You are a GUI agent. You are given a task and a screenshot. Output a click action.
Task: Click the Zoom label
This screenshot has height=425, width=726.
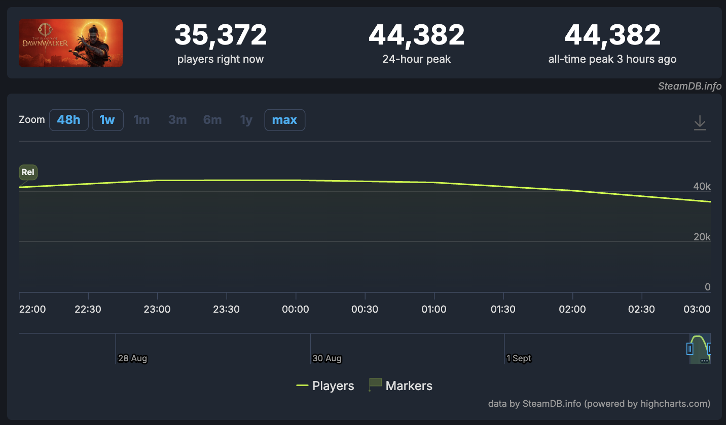tap(32, 120)
